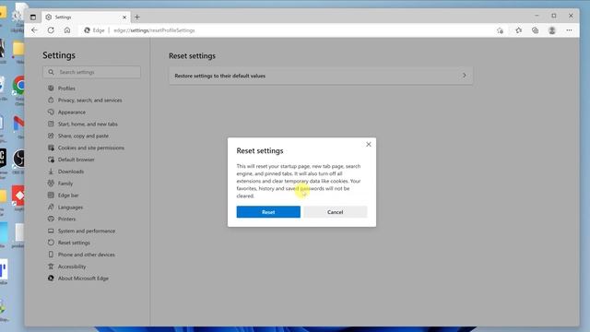Viewport: 590px width, 332px height.
Task: Open Printers settings section
Action: pos(66,219)
